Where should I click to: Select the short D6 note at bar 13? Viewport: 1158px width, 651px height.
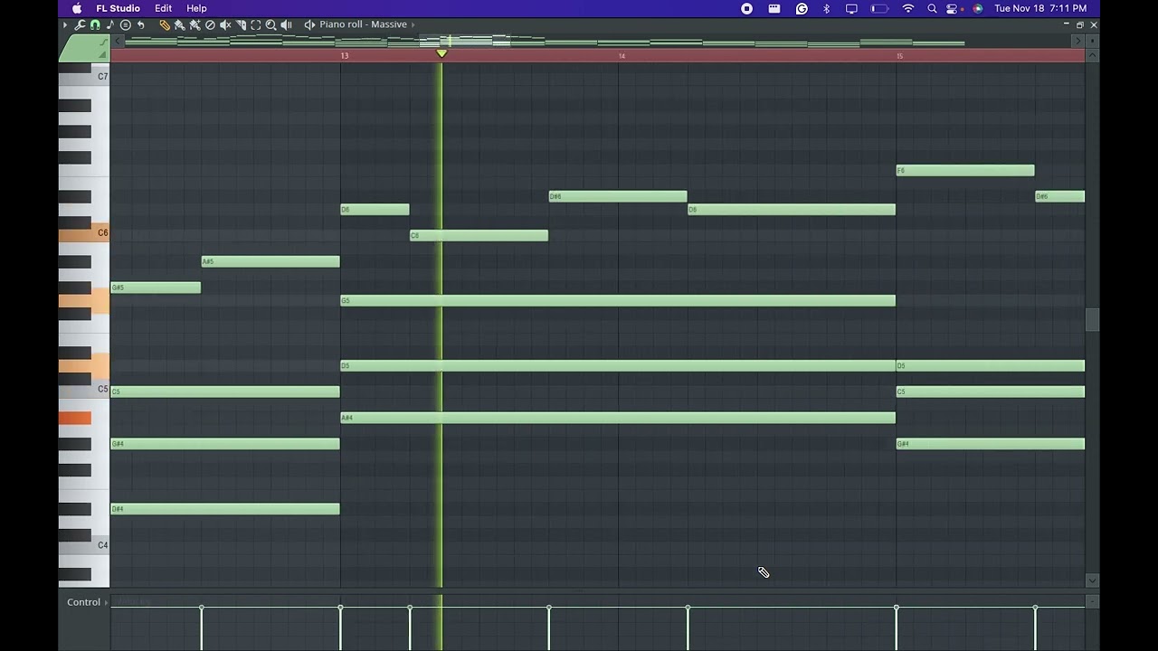375,210
